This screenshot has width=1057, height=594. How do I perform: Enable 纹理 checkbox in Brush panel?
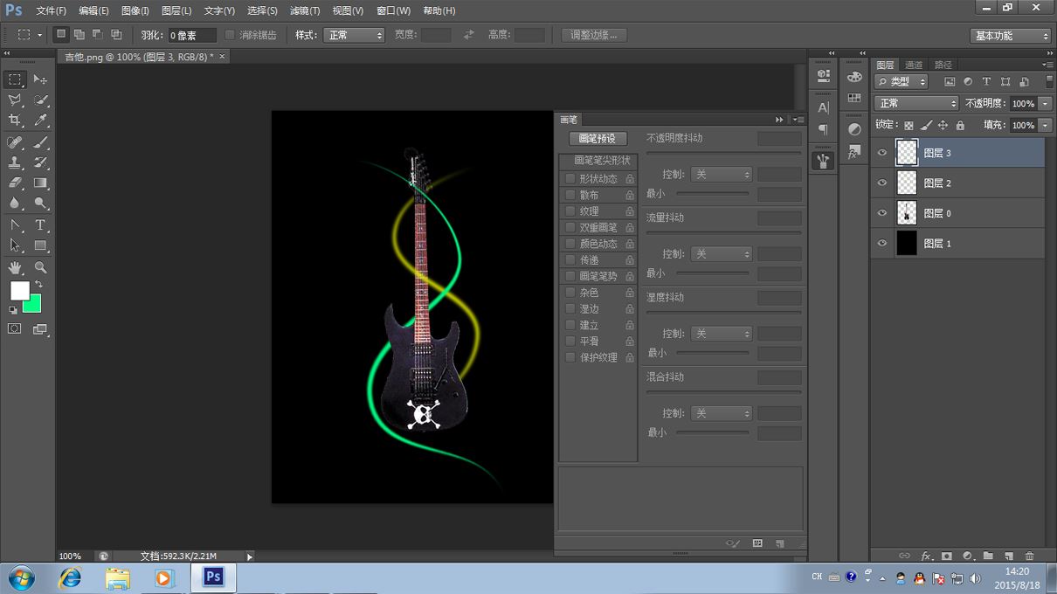point(570,211)
